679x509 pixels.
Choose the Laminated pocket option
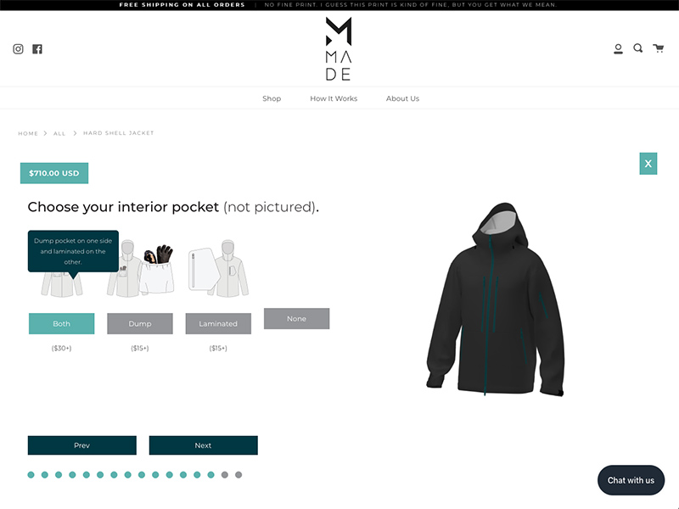tap(218, 324)
